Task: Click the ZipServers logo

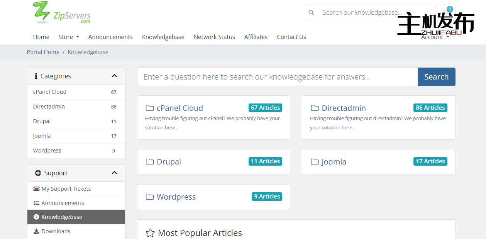Action: point(62,13)
